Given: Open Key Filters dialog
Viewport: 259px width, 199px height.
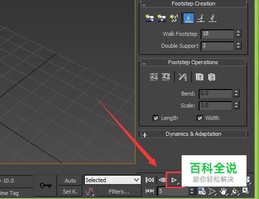Looking at the screenshot, I should click(x=119, y=192).
